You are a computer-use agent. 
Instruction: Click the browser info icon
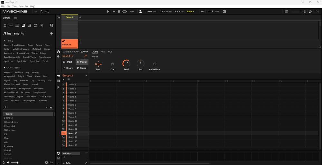[x=46, y=162]
